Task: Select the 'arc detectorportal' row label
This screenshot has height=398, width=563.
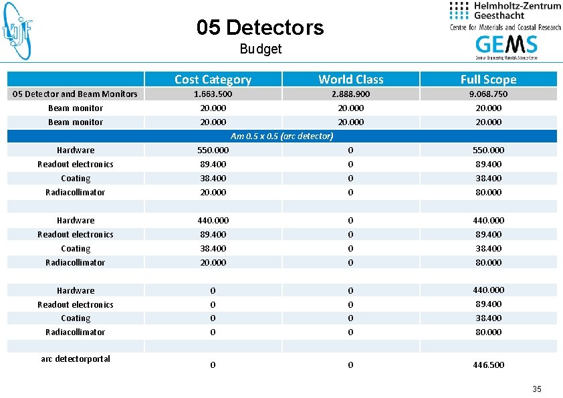Action: point(76,359)
